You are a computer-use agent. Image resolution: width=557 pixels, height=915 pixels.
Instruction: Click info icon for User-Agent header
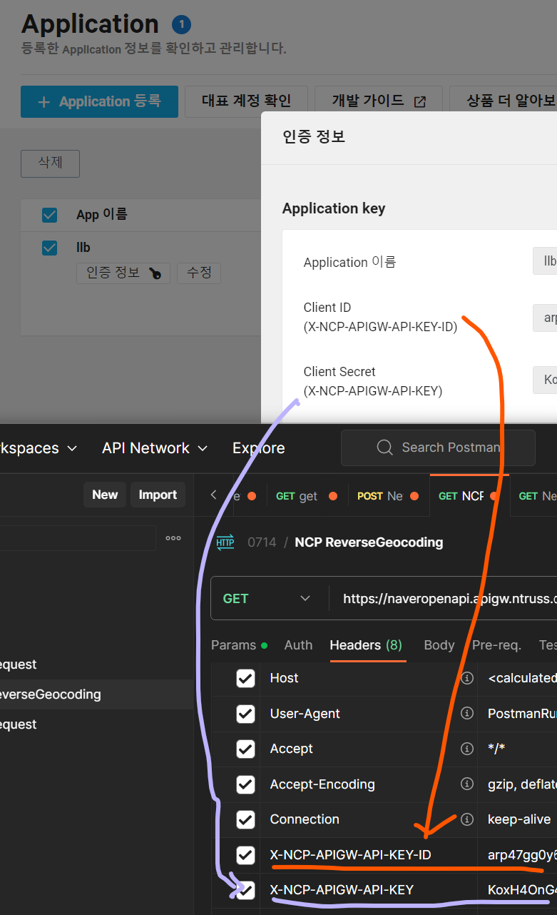467,714
